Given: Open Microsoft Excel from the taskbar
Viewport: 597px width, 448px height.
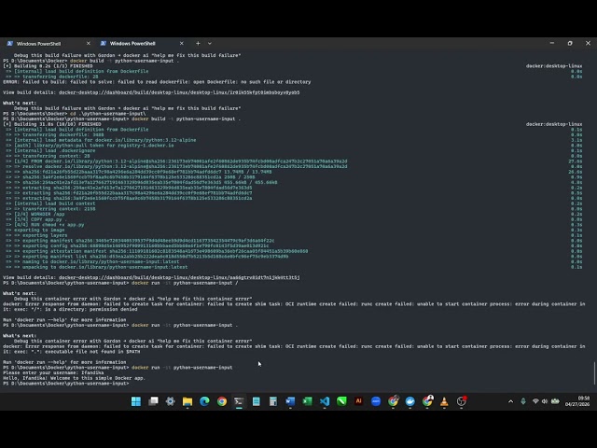Looking at the screenshot, I should pyautogui.click(x=307, y=401).
